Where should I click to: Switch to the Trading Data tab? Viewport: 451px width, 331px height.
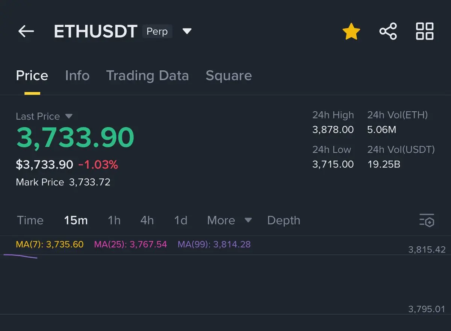tap(147, 76)
